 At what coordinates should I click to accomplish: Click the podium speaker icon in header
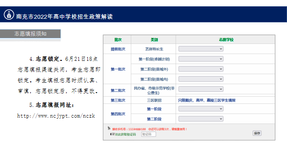9,15
